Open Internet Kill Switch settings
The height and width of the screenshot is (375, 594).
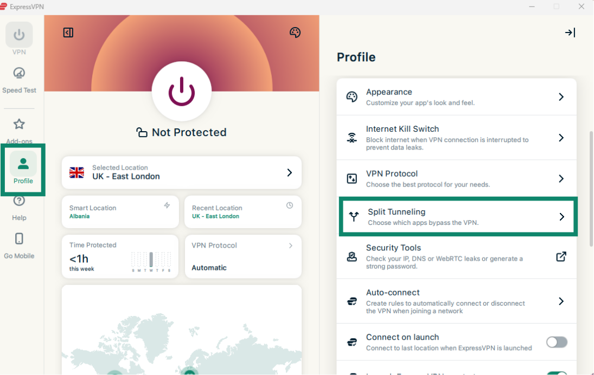tap(457, 138)
